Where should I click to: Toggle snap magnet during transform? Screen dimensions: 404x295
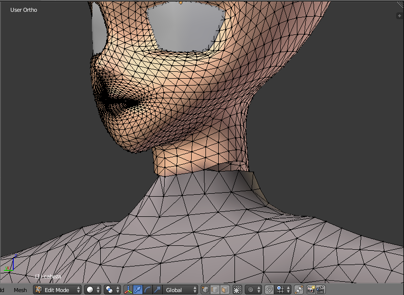coord(269,290)
